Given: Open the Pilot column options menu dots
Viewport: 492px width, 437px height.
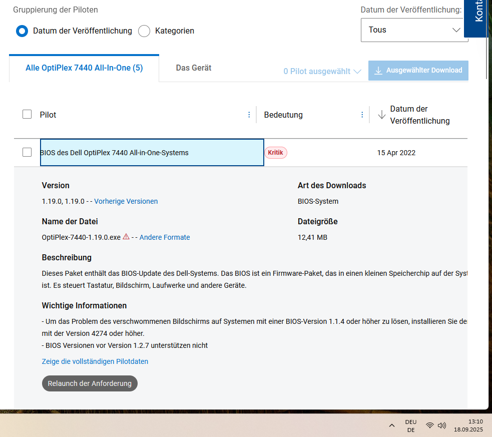Looking at the screenshot, I should click(249, 115).
